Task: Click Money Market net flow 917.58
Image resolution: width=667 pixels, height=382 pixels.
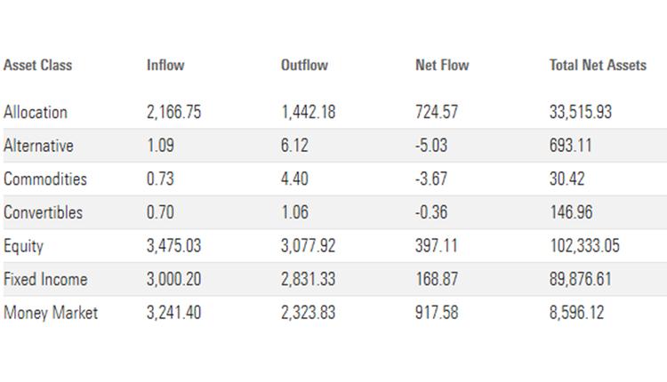Action: (438, 313)
